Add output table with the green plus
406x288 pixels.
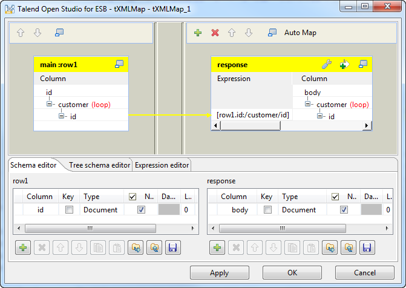(x=198, y=33)
